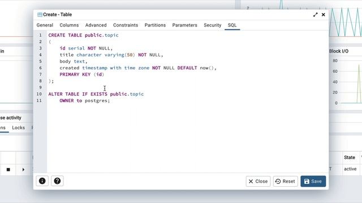Go to the Partitions tab
The width and height of the screenshot is (362, 203).
point(155,25)
